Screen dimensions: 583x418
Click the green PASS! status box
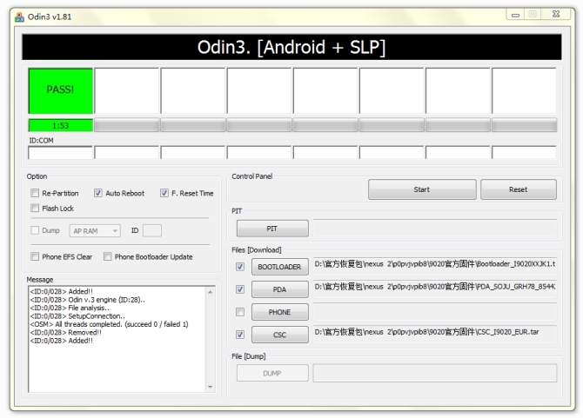(x=60, y=90)
